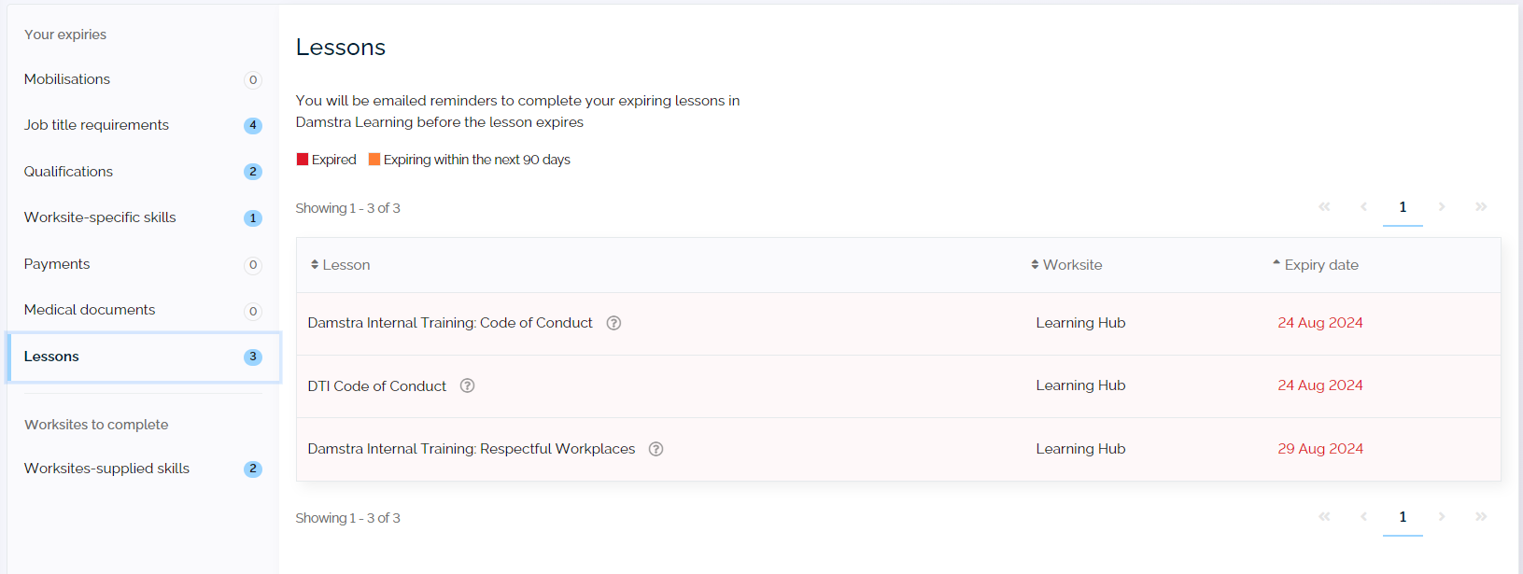Select Qualifications in the sidebar

[68, 172]
